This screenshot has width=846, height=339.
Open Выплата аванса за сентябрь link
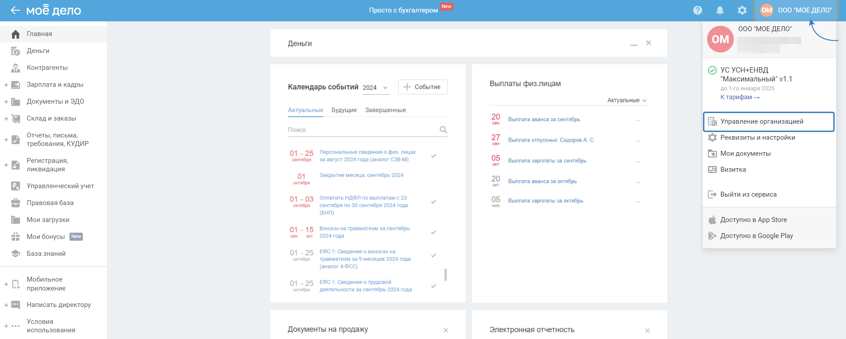click(544, 120)
